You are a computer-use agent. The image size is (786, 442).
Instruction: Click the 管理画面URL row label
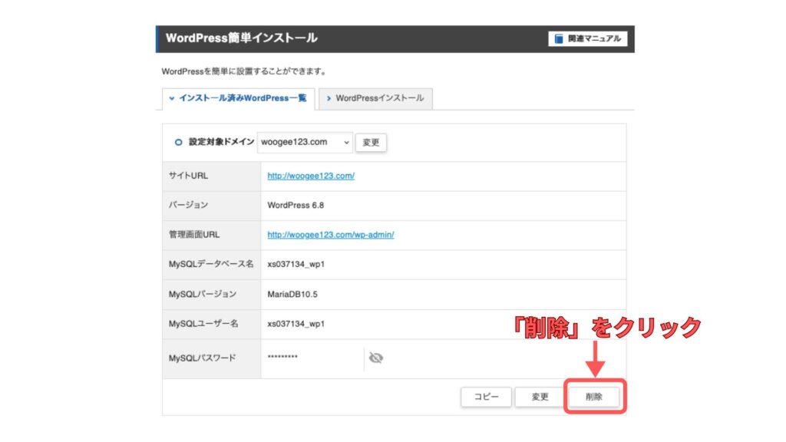click(x=194, y=235)
